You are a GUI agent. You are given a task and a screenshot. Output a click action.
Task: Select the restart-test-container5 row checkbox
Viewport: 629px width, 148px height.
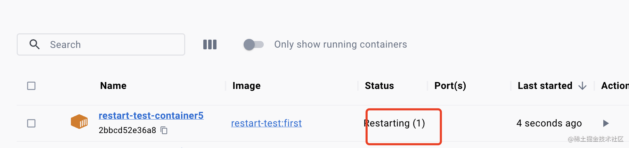click(31, 123)
